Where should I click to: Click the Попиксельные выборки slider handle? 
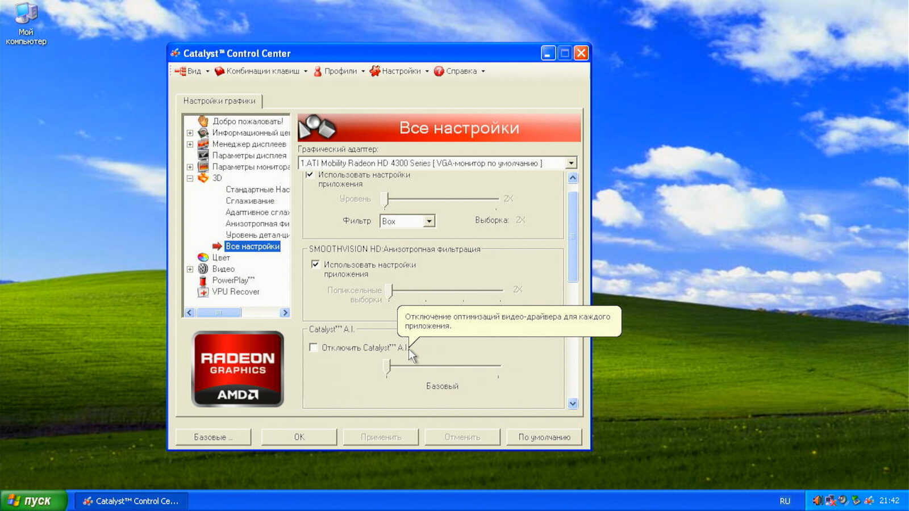coord(390,291)
